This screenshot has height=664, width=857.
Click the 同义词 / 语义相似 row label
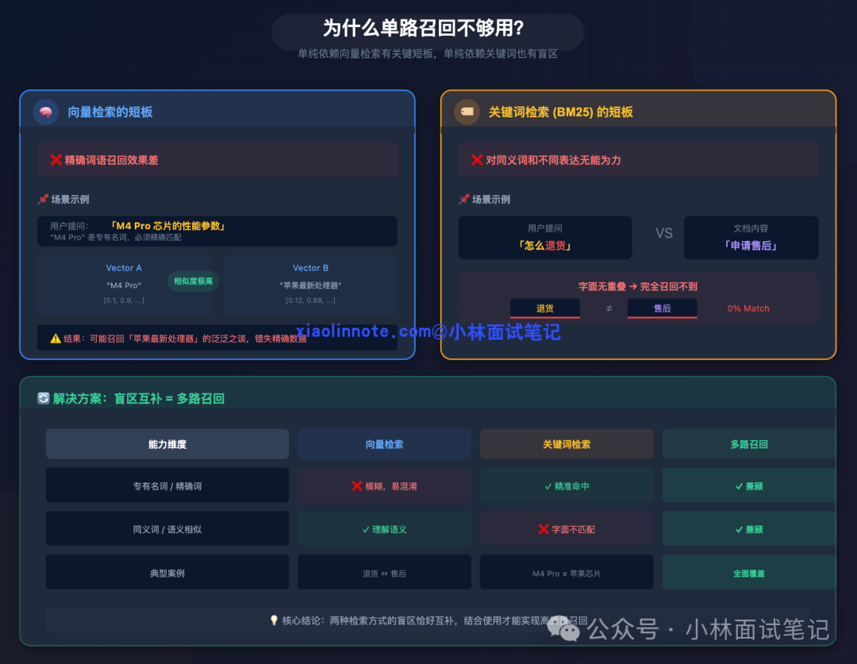[x=167, y=528]
